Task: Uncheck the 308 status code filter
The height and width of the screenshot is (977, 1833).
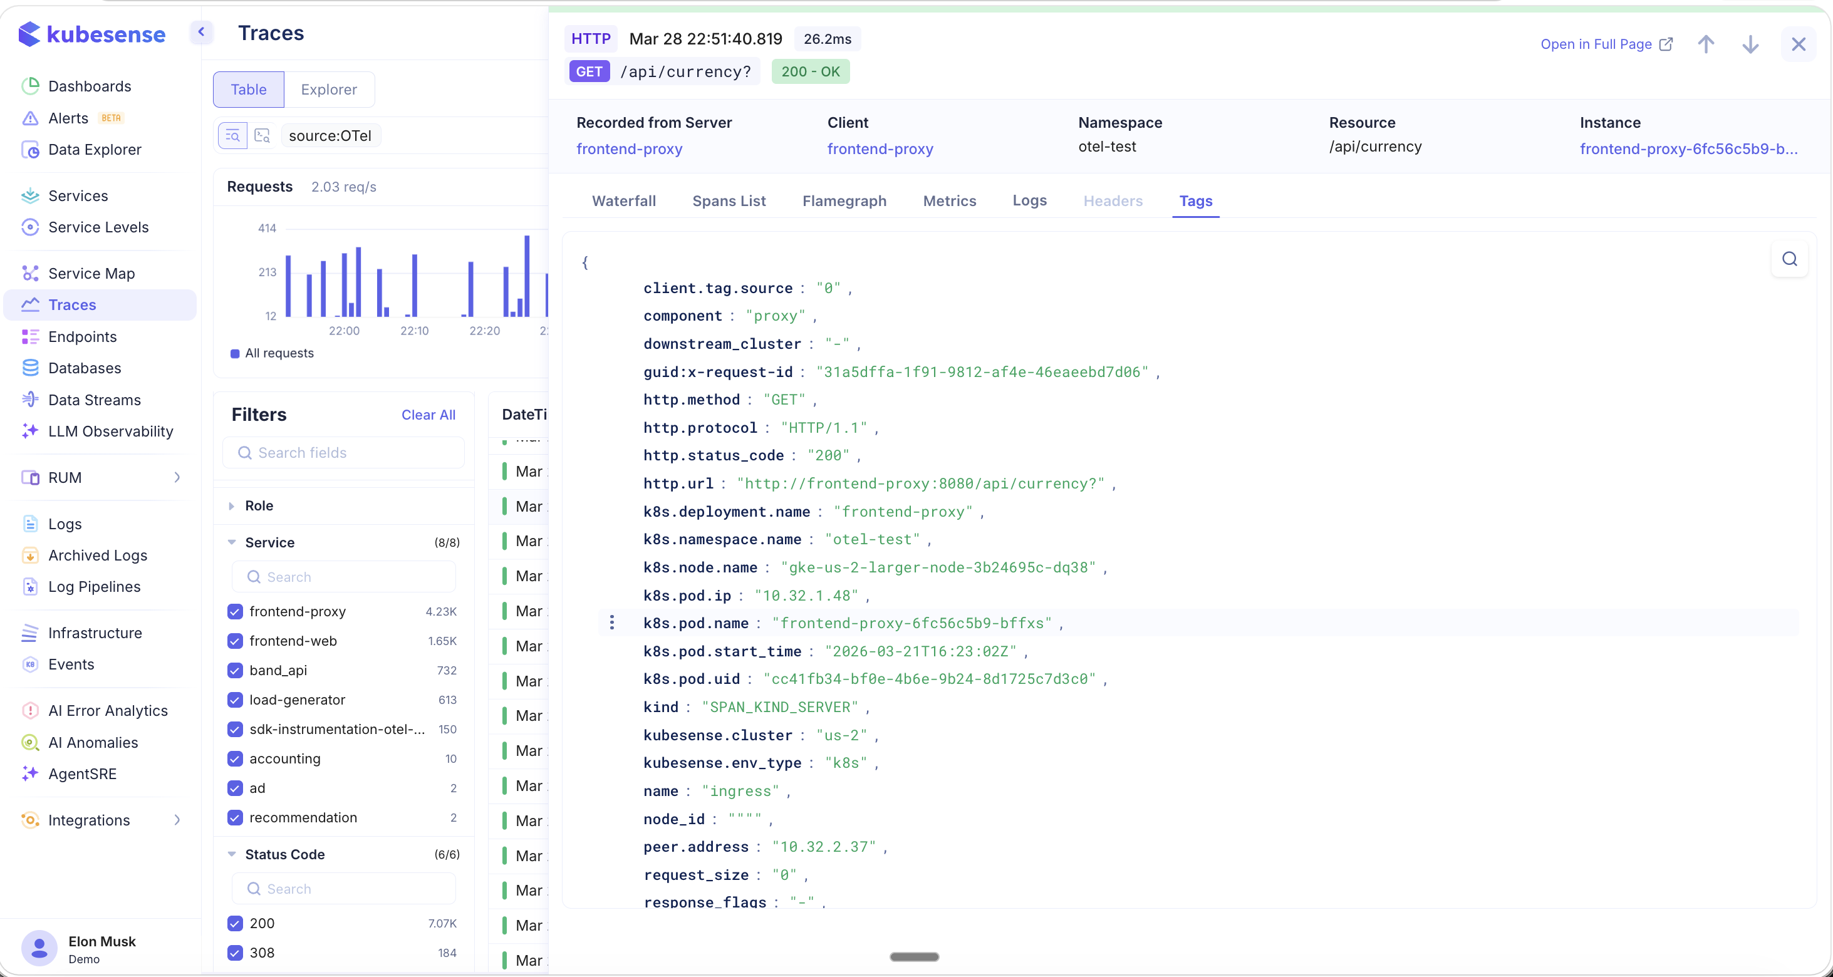Action: 236,952
